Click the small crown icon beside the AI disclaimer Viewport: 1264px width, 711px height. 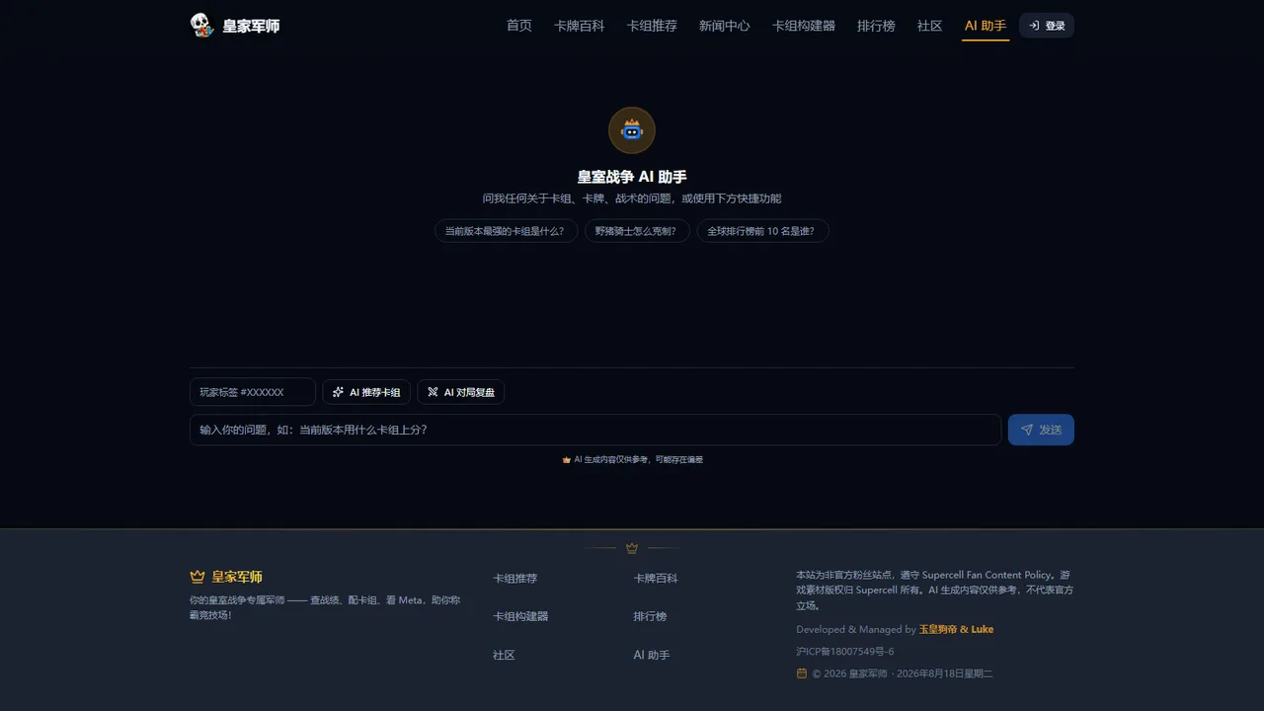pos(567,460)
